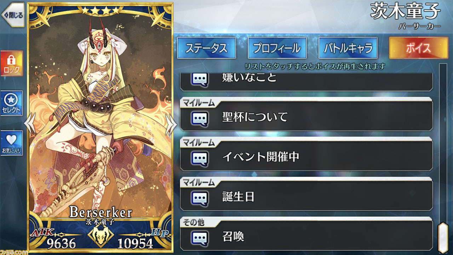Toggle the お気に入り heart favorite button
Image resolution: width=453 pixels, height=255 pixels.
(x=11, y=143)
